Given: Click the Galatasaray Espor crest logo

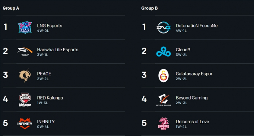Looking at the screenshot, I should 164,76.
